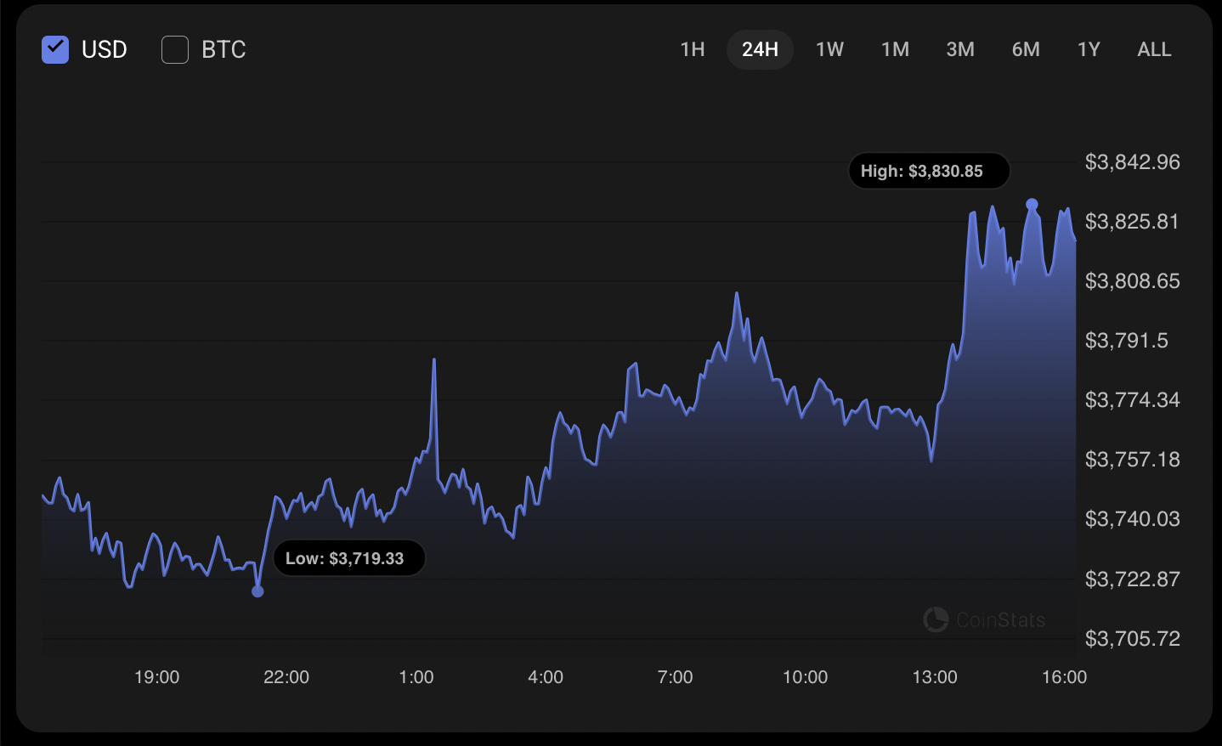Click the 16:00 time axis label
Image resolution: width=1222 pixels, height=746 pixels.
[x=1065, y=677]
